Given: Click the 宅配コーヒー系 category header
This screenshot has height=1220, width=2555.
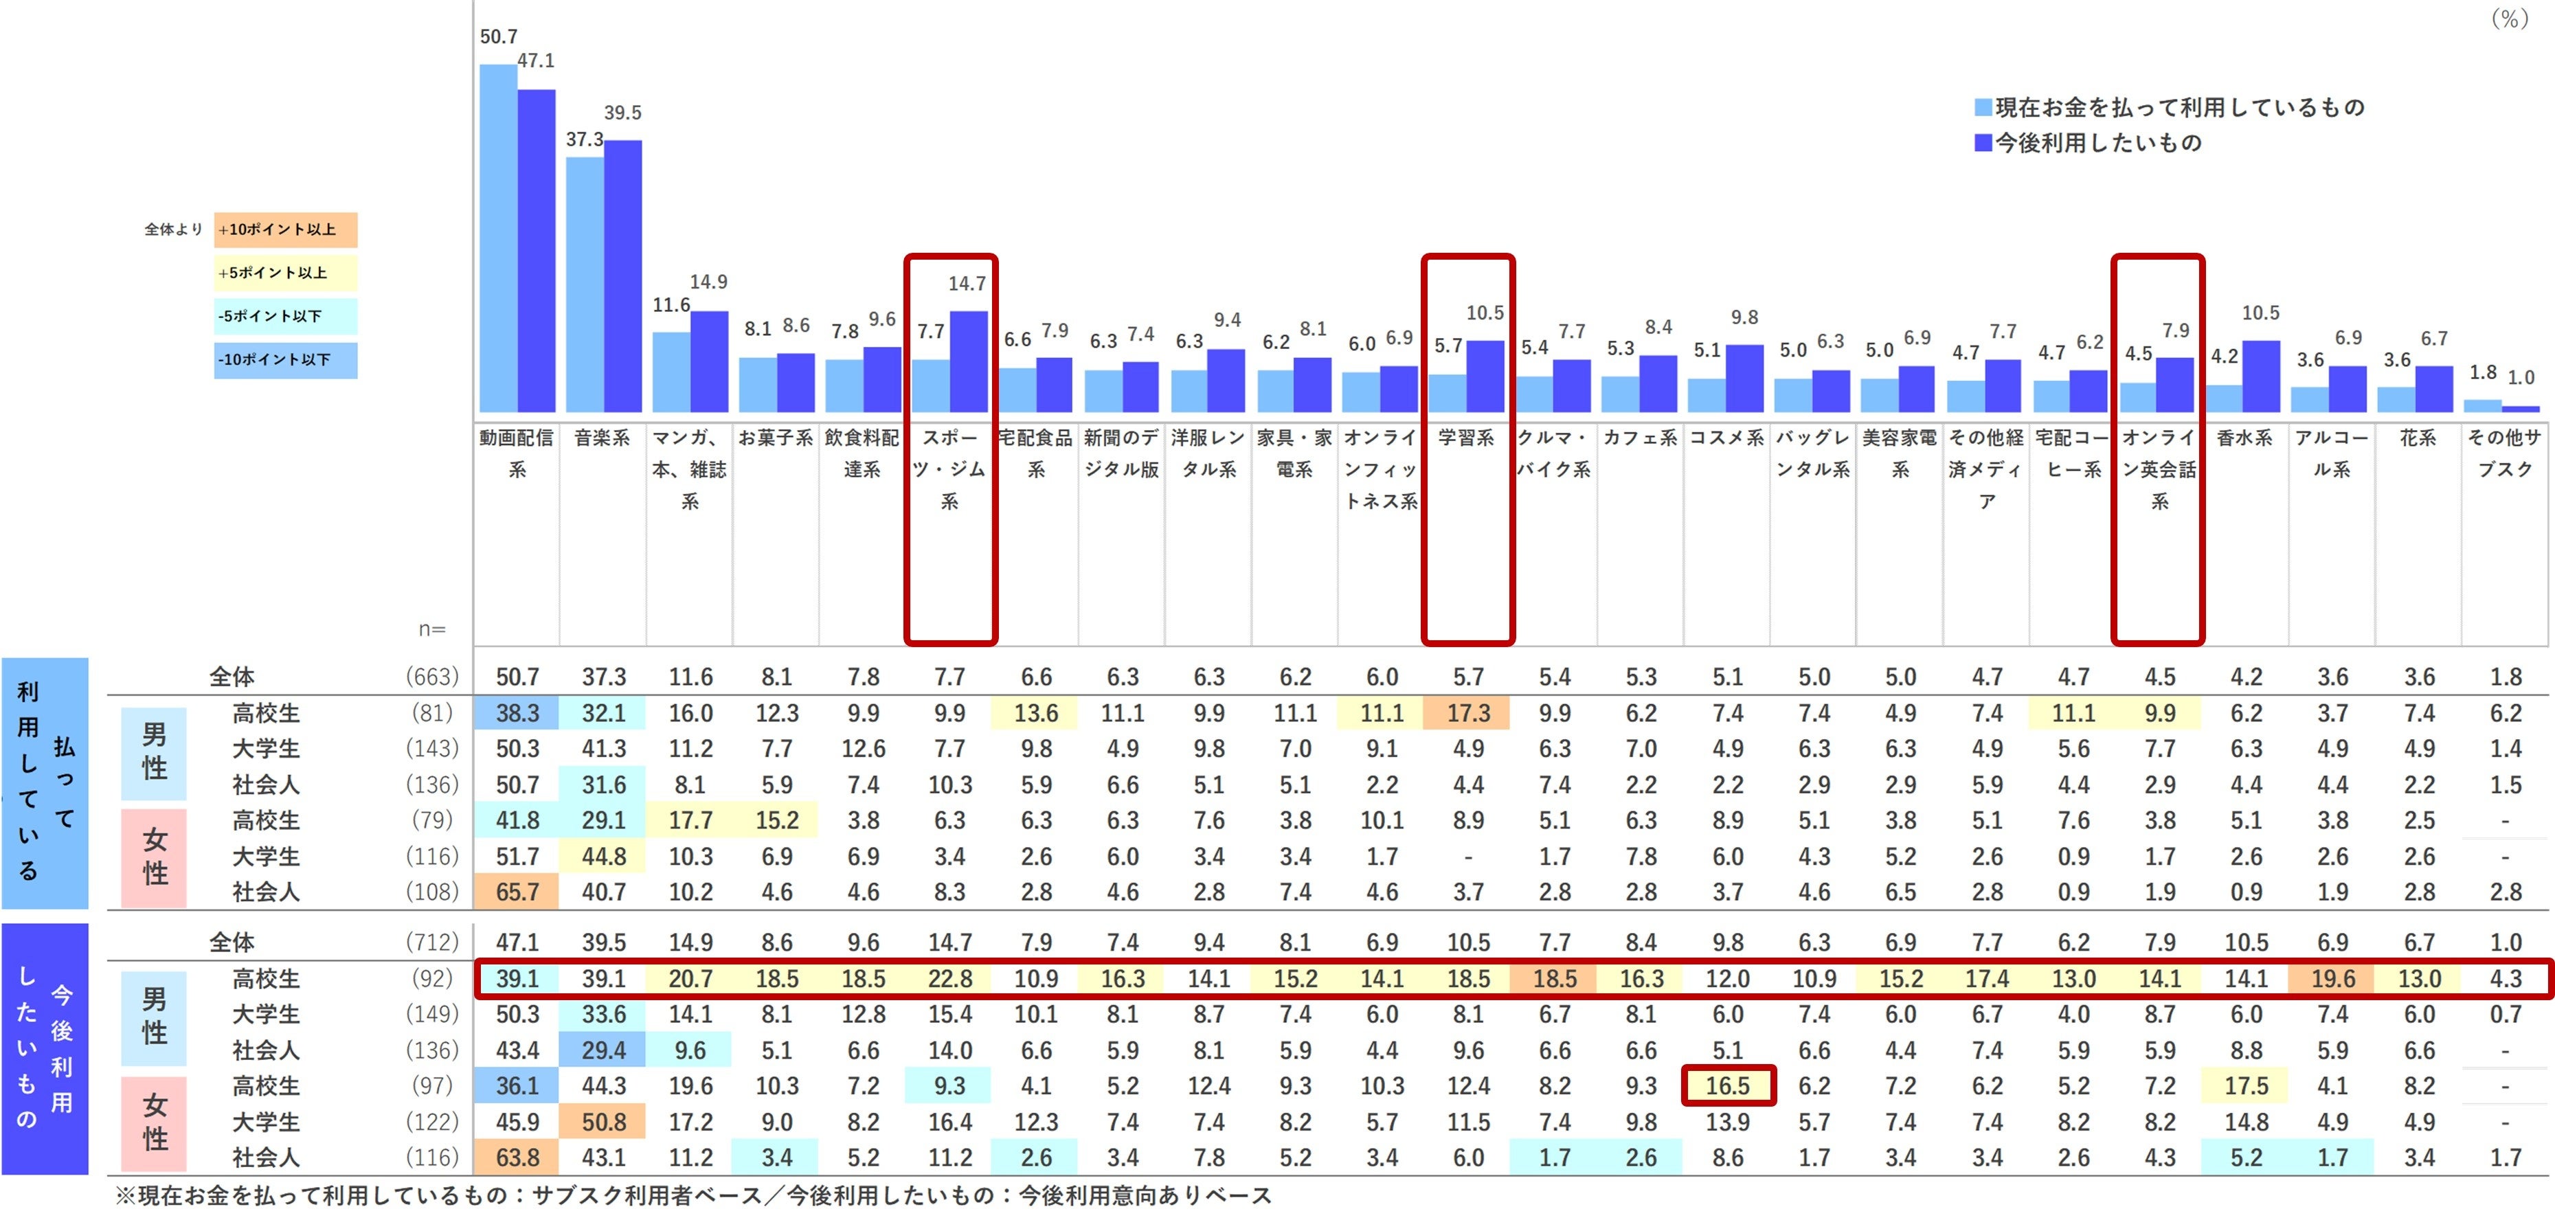Looking at the screenshot, I should (2073, 453).
